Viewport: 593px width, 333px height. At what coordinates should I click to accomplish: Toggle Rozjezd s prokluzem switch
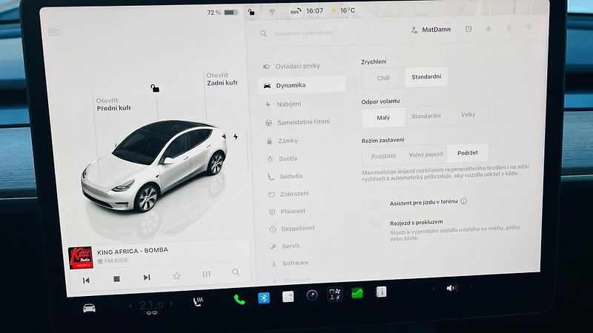point(373,224)
